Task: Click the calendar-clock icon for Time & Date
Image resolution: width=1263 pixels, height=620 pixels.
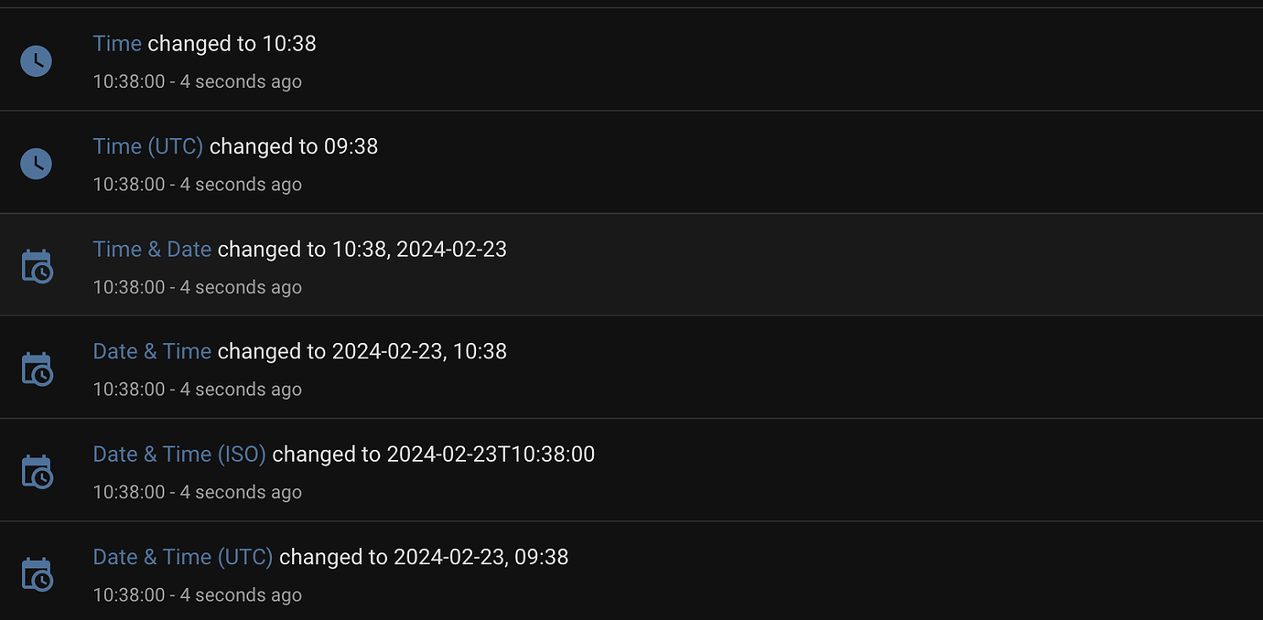Action: [x=37, y=266]
